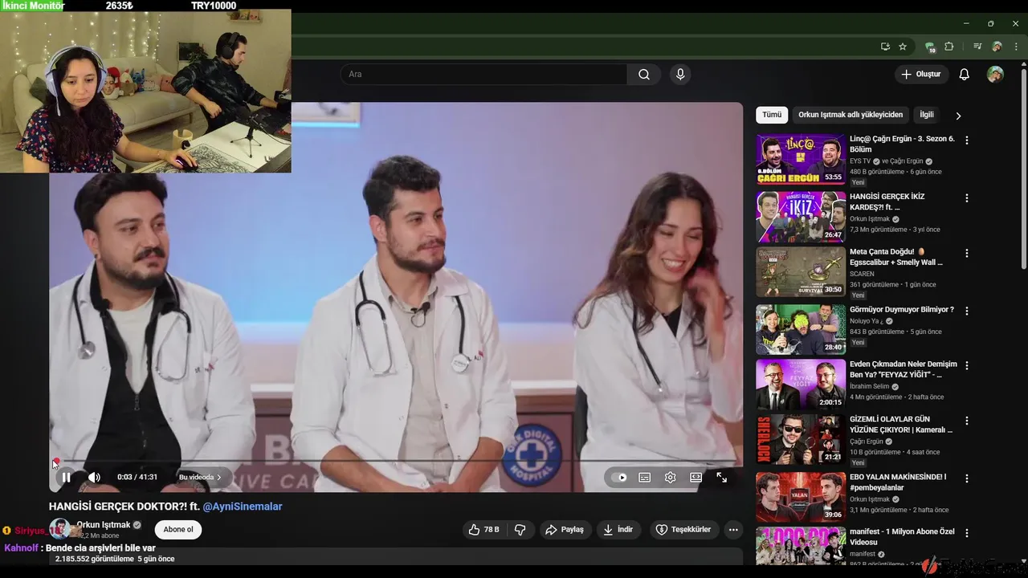
Task: Open the extension with badge 10
Action: pos(930,47)
